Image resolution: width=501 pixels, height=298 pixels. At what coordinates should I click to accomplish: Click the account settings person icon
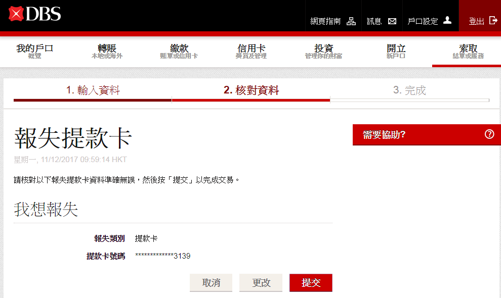pyautogui.click(x=447, y=21)
